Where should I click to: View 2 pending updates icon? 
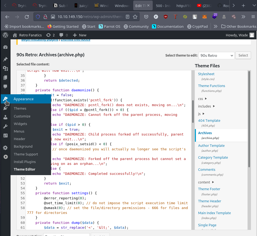(x=50, y=35)
